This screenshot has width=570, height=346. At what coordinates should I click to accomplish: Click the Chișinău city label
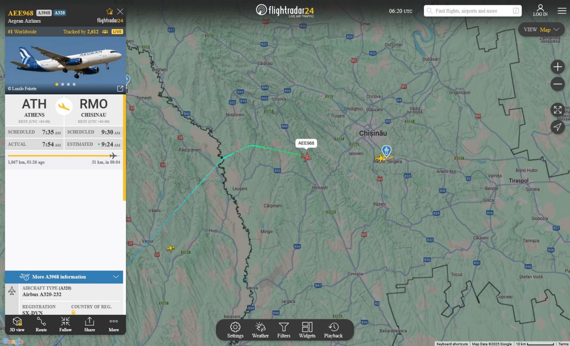[x=373, y=133]
